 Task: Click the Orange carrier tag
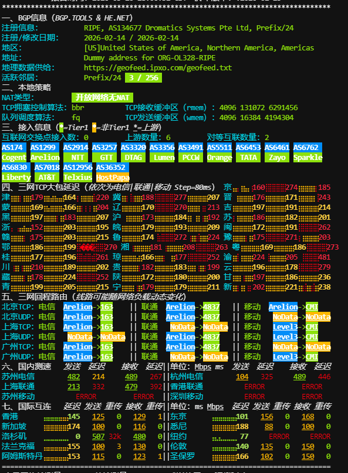coord(219,158)
